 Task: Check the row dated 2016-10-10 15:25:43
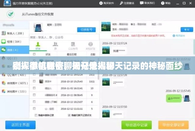pos(34,81)
